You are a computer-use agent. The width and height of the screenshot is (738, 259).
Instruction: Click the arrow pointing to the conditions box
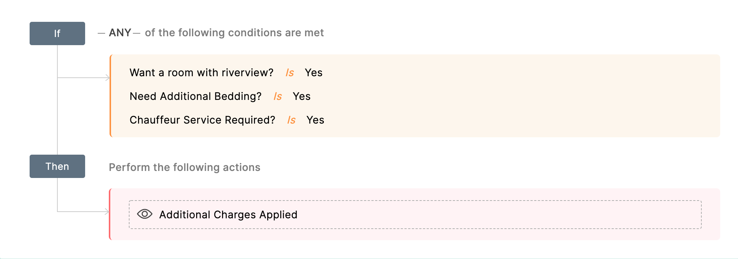pyautogui.click(x=107, y=78)
